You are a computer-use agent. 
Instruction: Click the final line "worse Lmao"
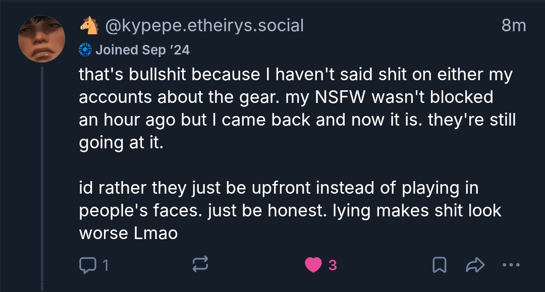pyautogui.click(x=128, y=233)
